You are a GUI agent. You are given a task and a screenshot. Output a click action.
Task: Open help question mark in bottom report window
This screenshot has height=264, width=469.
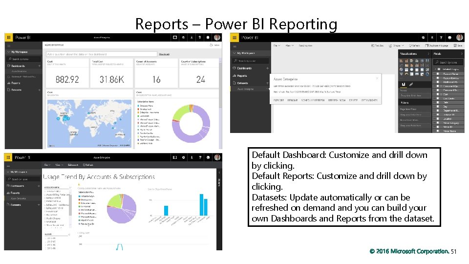[x=200, y=157]
